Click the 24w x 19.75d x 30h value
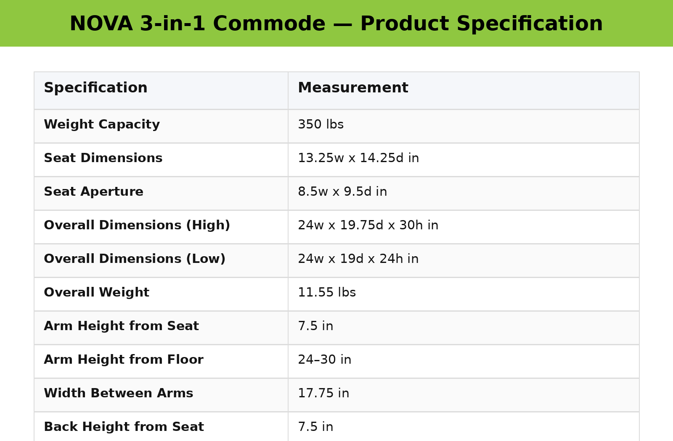The image size is (673, 441). [x=368, y=226]
